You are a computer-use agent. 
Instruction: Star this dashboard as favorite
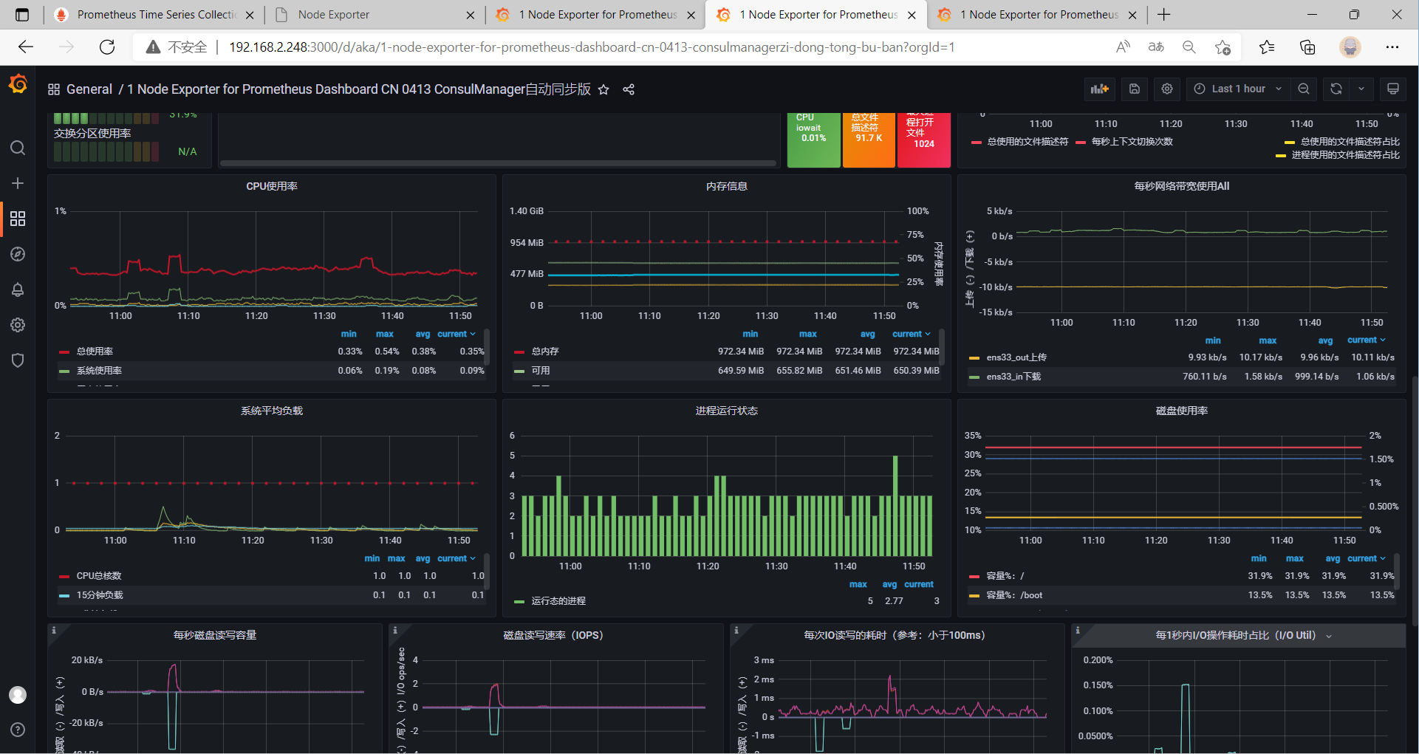[603, 89]
